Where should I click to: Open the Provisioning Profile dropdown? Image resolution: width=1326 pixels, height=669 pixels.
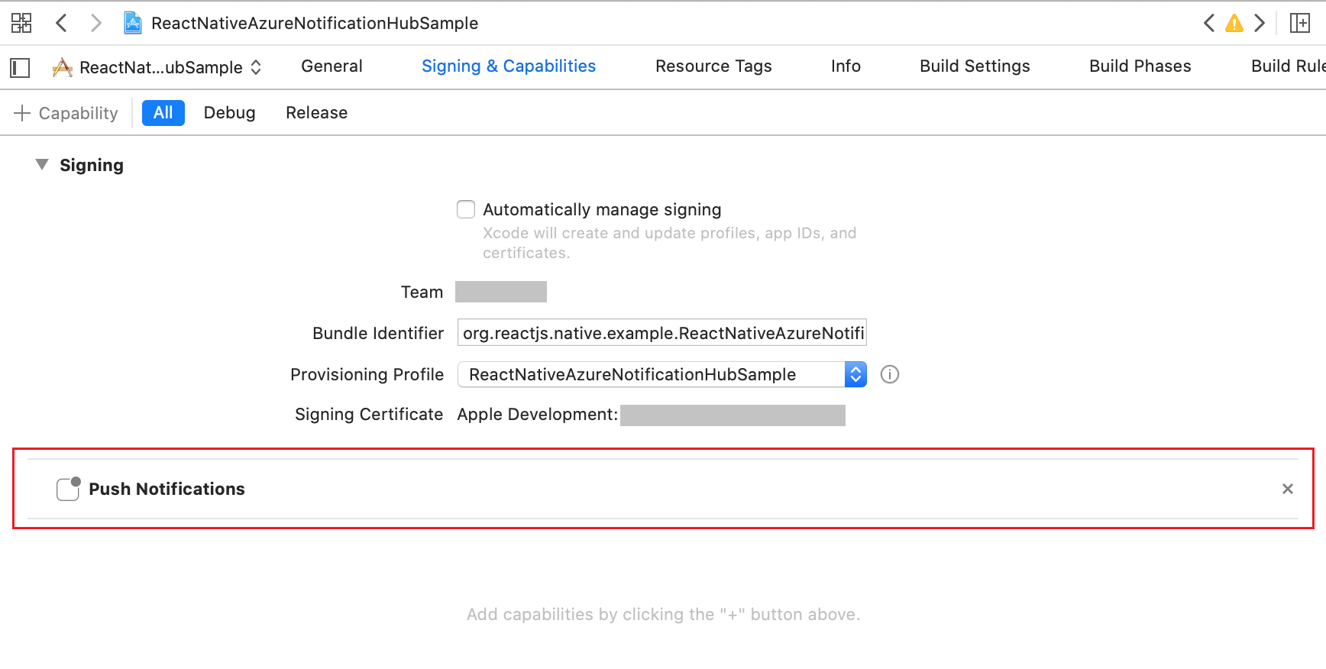[x=661, y=374]
